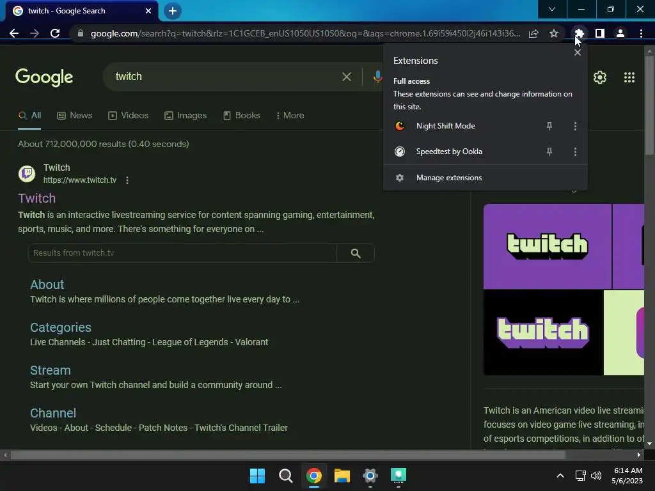Image resolution: width=655 pixels, height=491 pixels.
Task: Open Windows taskbar search
Action: (x=286, y=476)
